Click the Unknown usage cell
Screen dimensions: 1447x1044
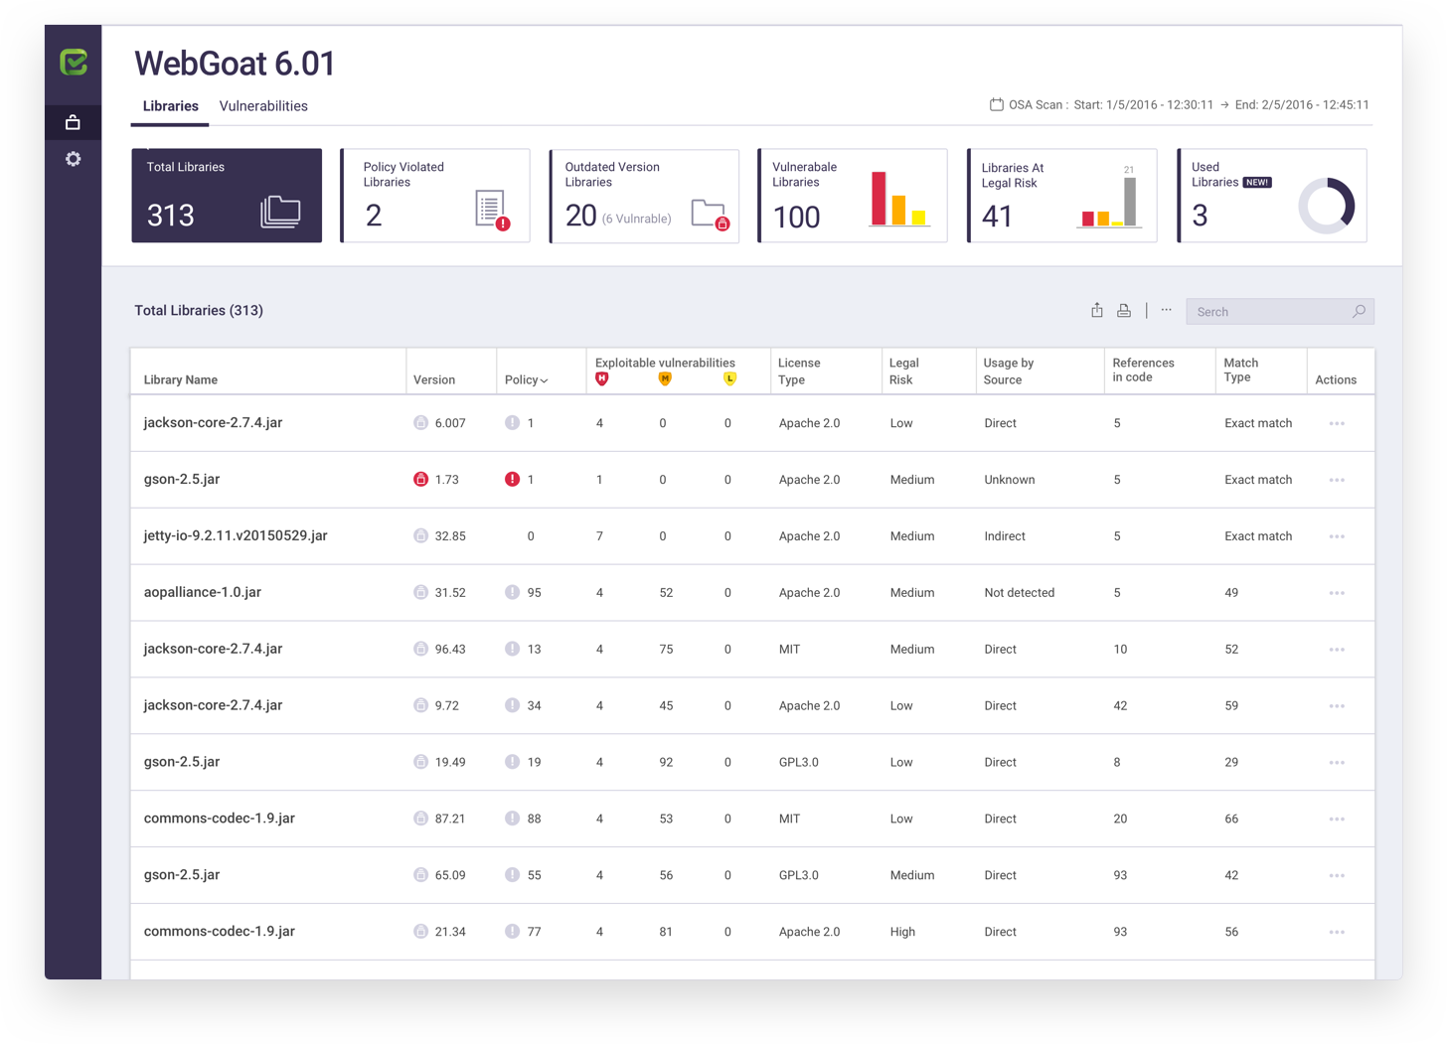click(1010, 479)
